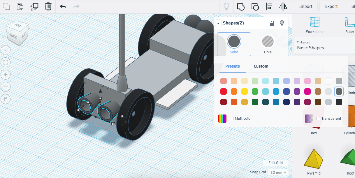Undo the last action

[63, 6]
